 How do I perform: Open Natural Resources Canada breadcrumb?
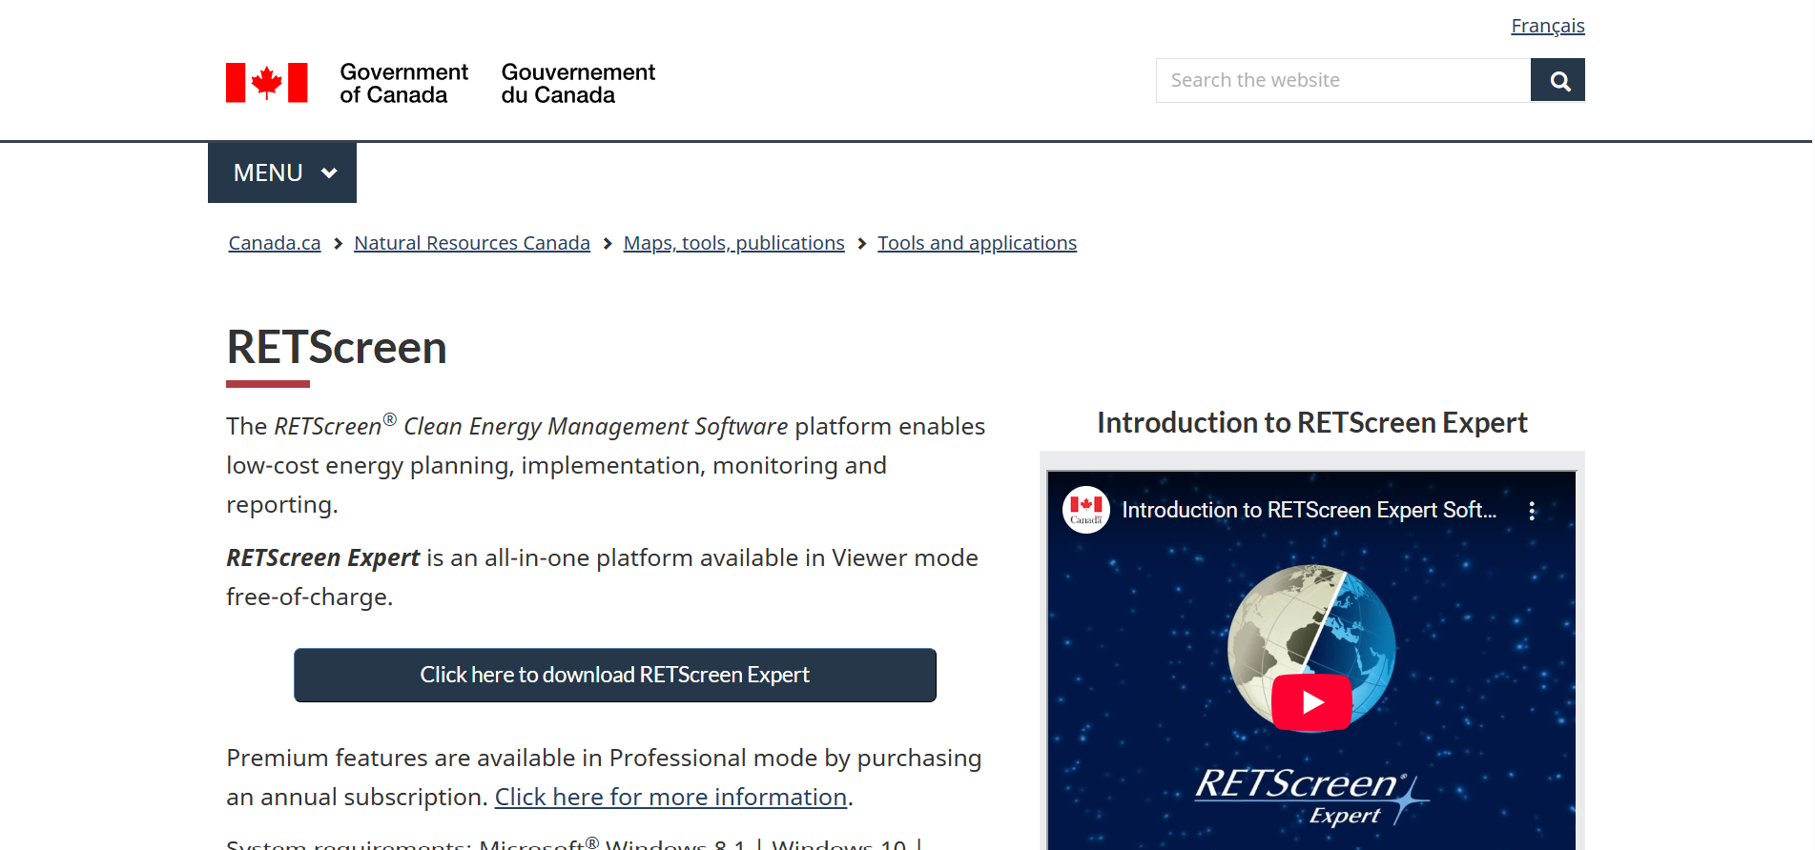coord(471,243)
